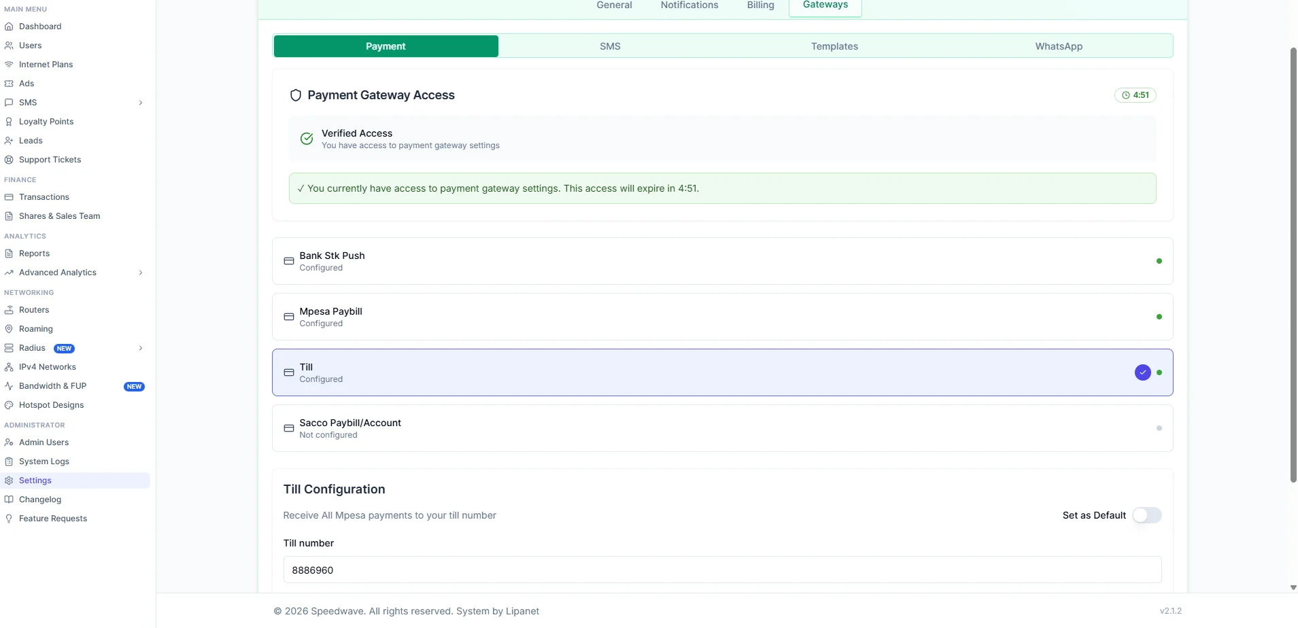The image size is (1298, 628).
Task: Switch to the WhatsApp gateway tab
Action: click(x=1059, y=46)
